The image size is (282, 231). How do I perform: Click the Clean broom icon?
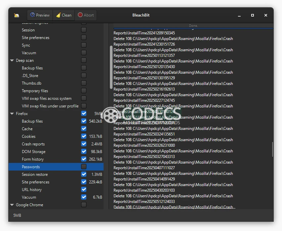coord(58,15)
